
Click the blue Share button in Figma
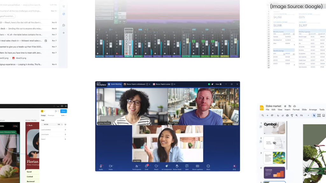pyautogui.click(x=63, y=111)
